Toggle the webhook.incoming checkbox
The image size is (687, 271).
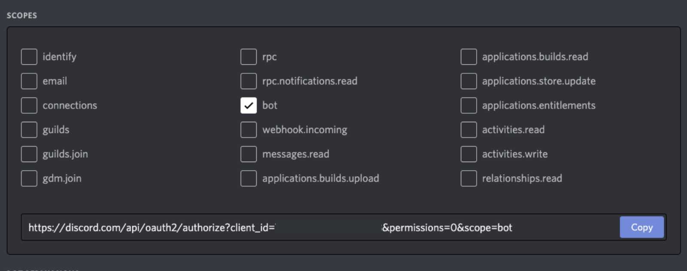click(249, 129)
